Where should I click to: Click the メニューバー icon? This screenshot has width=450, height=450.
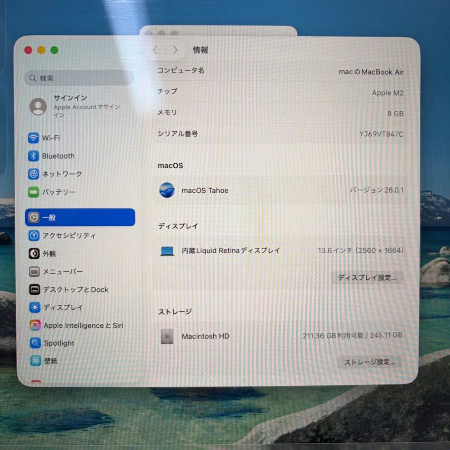coord(34,271)
